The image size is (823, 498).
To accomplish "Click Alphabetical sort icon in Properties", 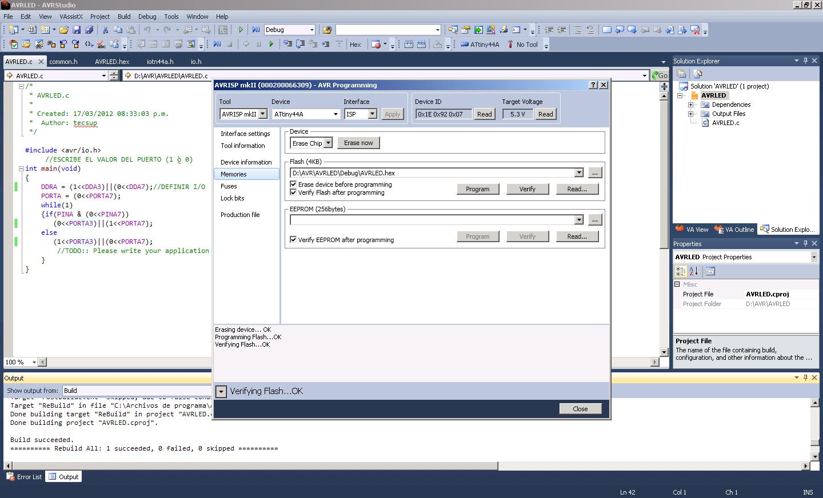I will (x=693, y=271).
